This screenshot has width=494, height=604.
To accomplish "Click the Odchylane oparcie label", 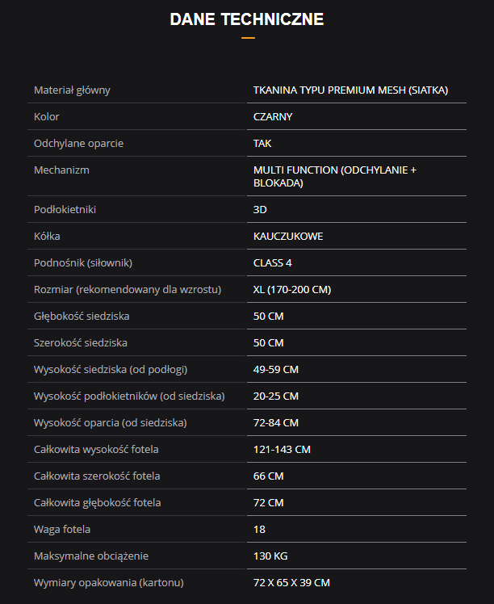I will click(x=78, y=143).
